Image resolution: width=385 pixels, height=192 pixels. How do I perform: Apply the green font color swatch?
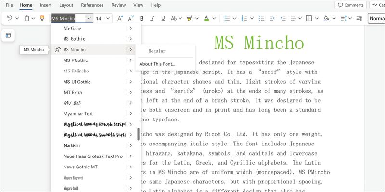click(x=206, y=19)
